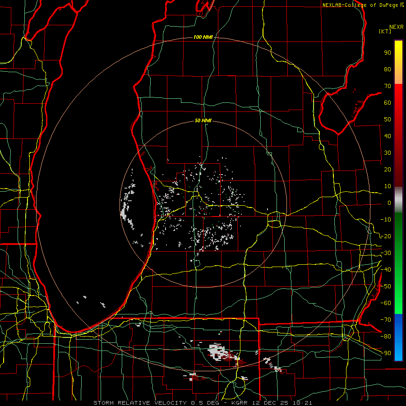The height and width of the screenshot is (406, 406).
Task: Click the positive 20 value on the velocity scale
Action: point(388,170)
